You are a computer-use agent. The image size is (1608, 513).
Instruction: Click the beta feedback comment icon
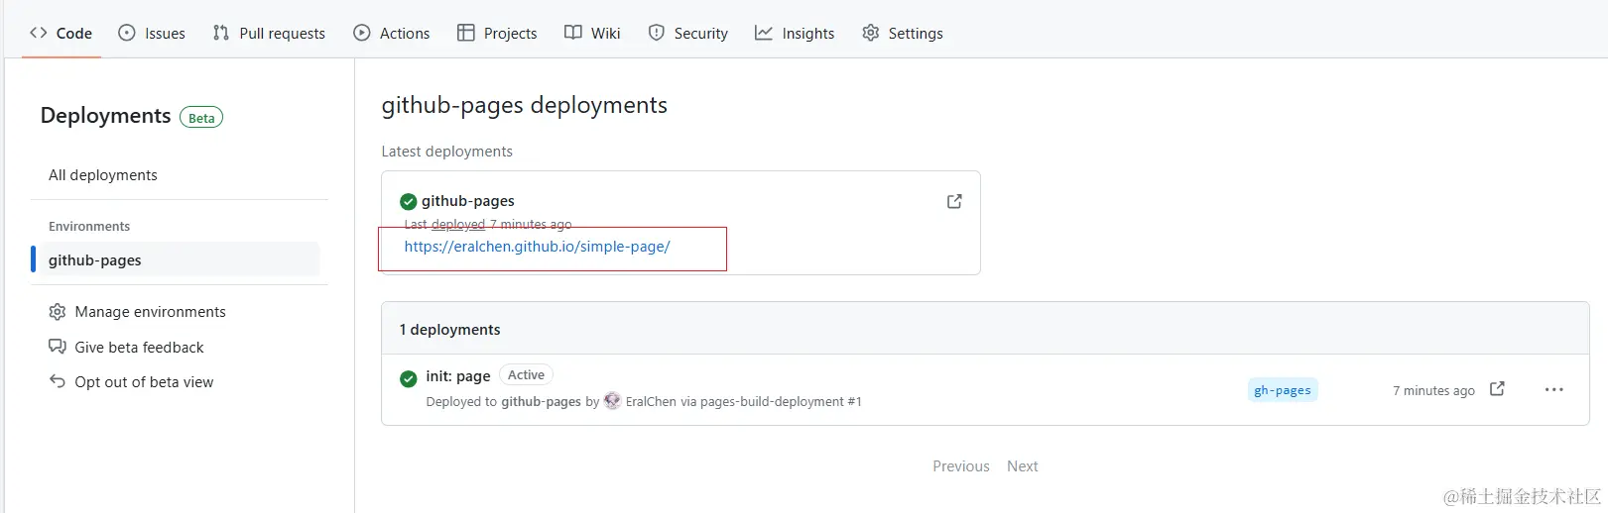pos(58,347)
